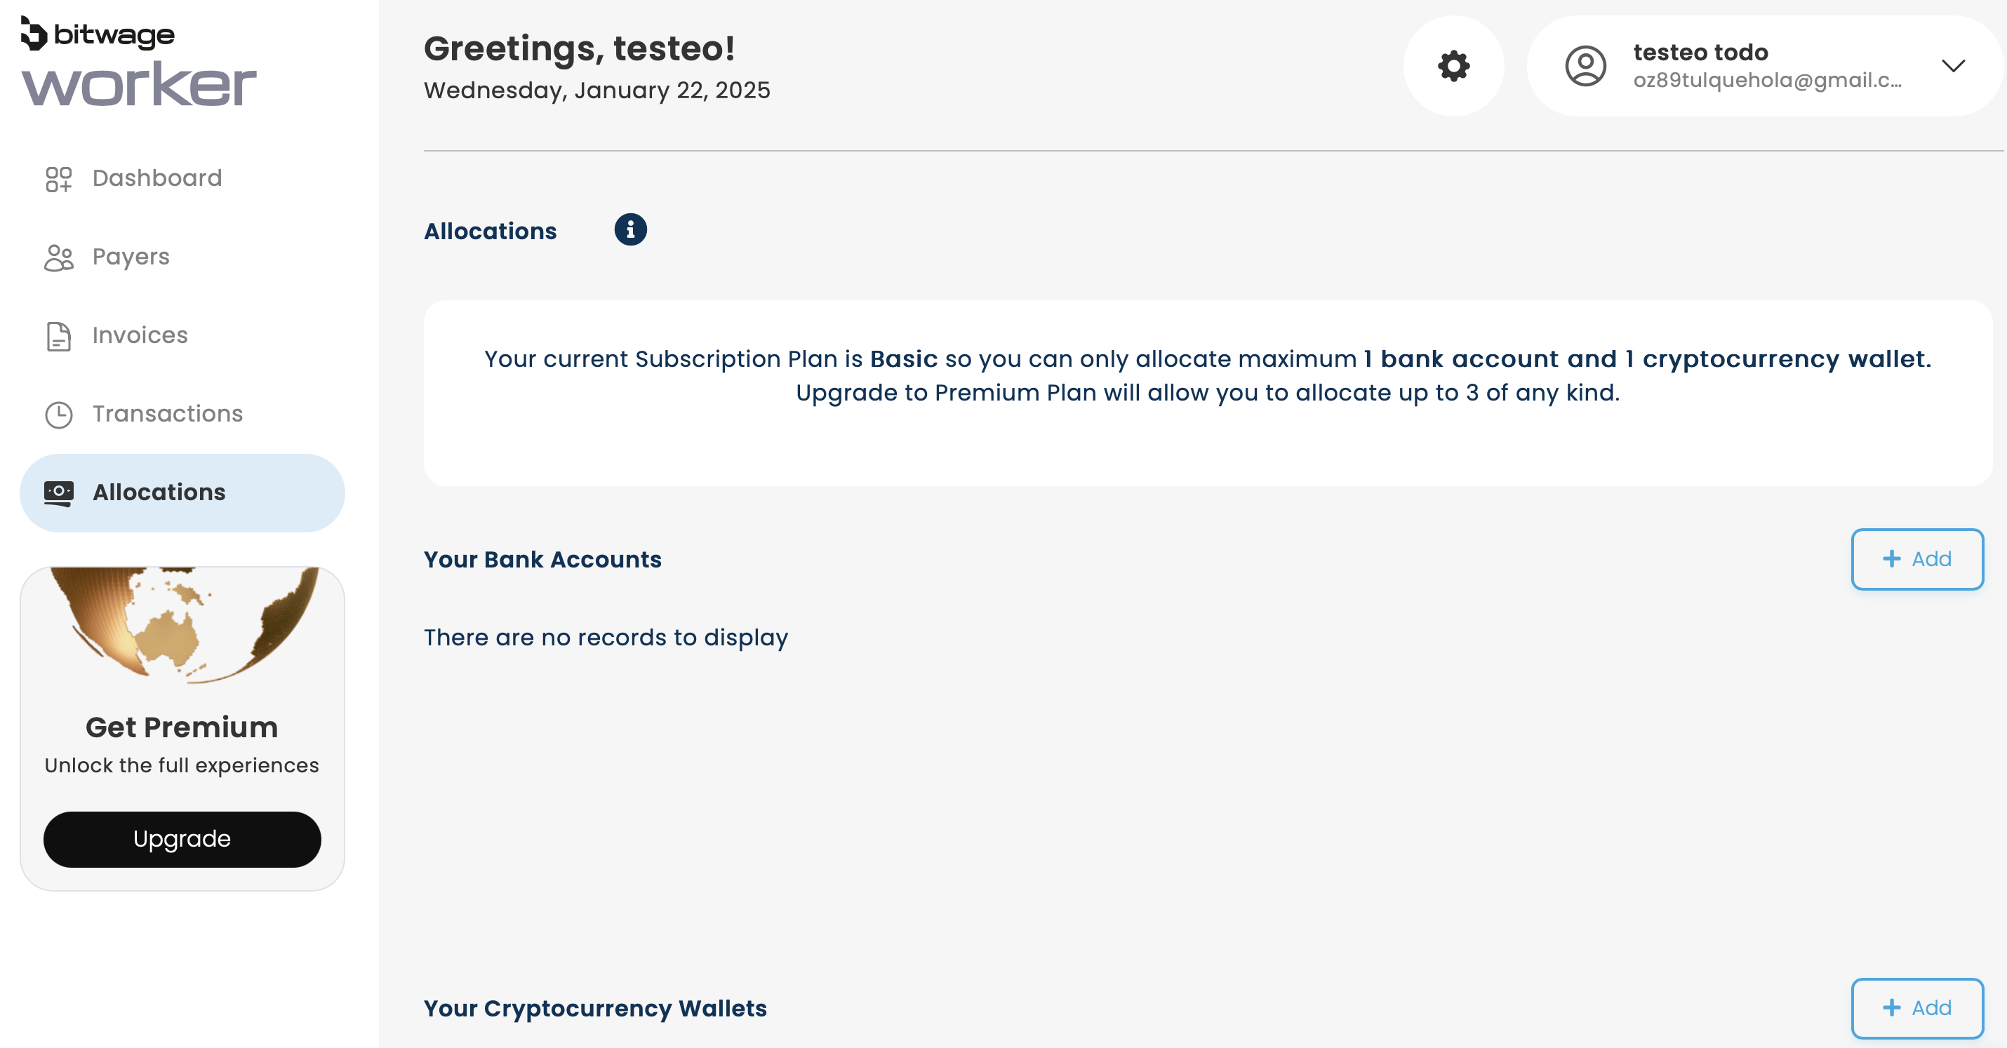Go to the Payers page
Viewport: 2007px width, 1048px height.
[x=131, y=257]
